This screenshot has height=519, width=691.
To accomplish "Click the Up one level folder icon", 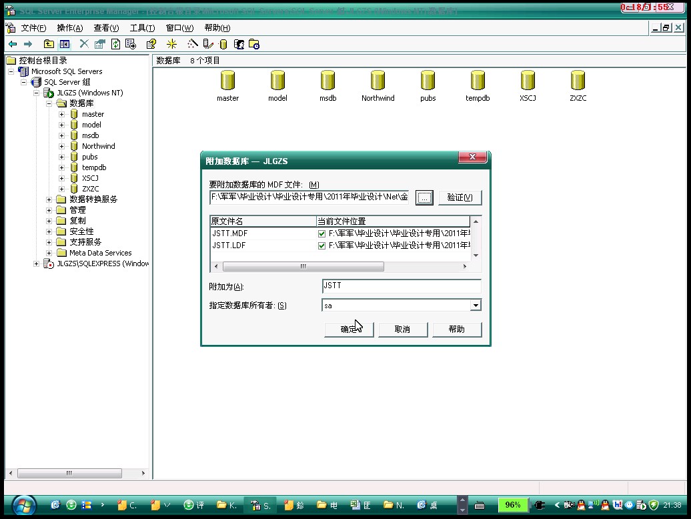I will 49,44.
